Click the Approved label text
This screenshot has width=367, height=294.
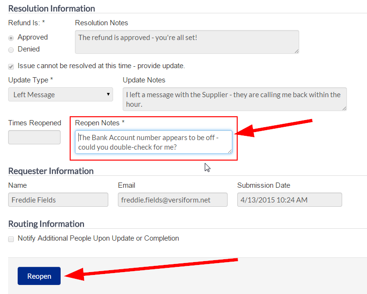coord(33,37)
